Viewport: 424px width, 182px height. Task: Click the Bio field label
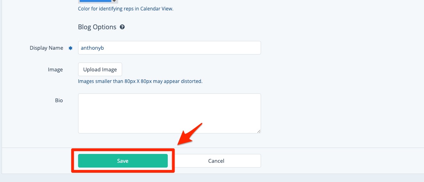tap(59, 100)
